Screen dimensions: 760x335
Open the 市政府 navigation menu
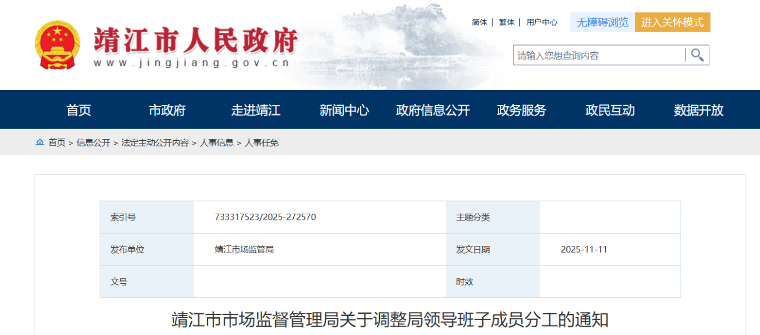167,110
